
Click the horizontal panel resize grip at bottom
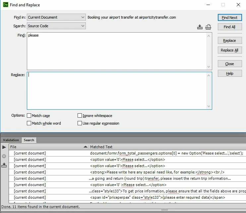point(164,210)
